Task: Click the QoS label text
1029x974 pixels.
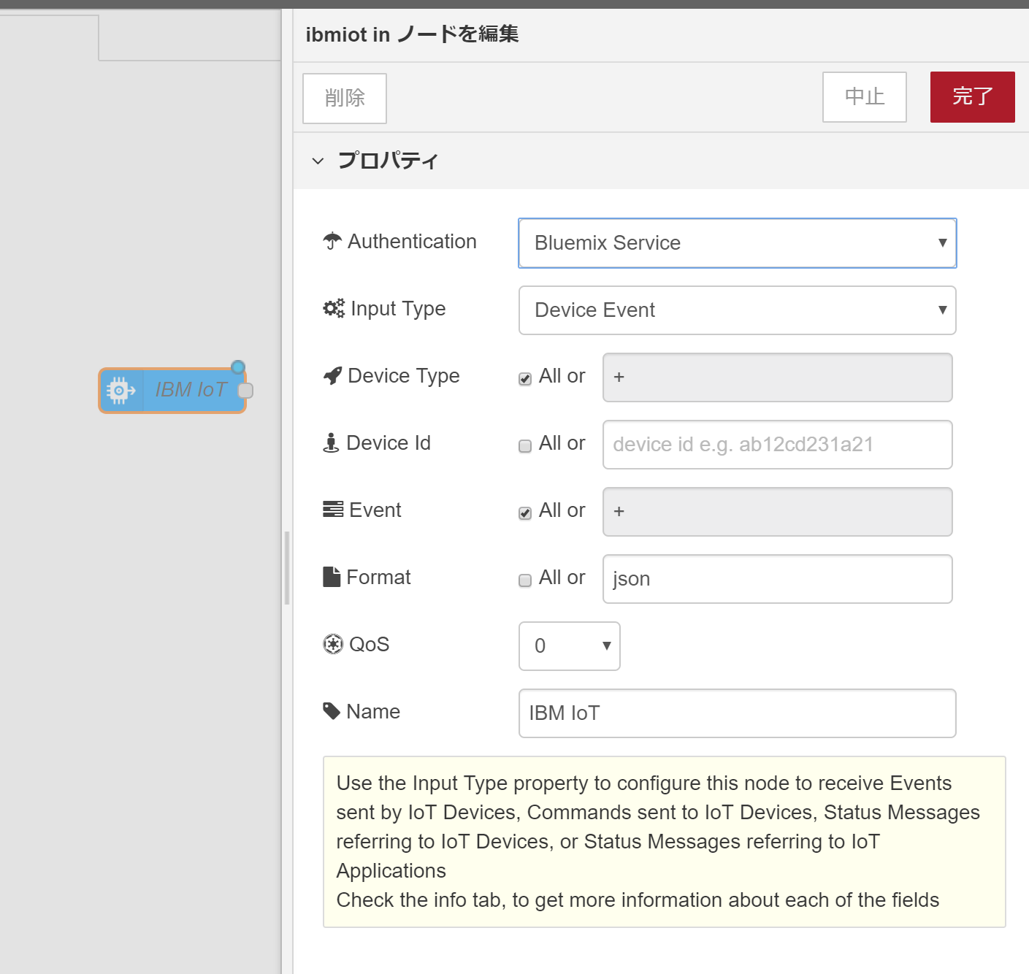Action: pyautogui.click(x=370, y=644)
